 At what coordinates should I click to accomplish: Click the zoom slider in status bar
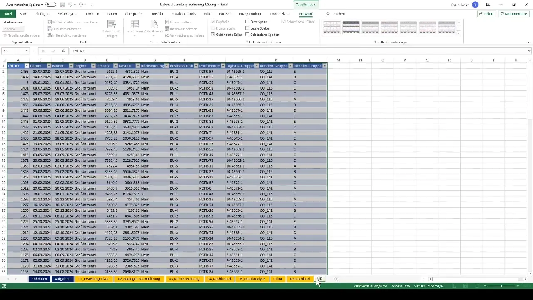click(x=502, y=286)
